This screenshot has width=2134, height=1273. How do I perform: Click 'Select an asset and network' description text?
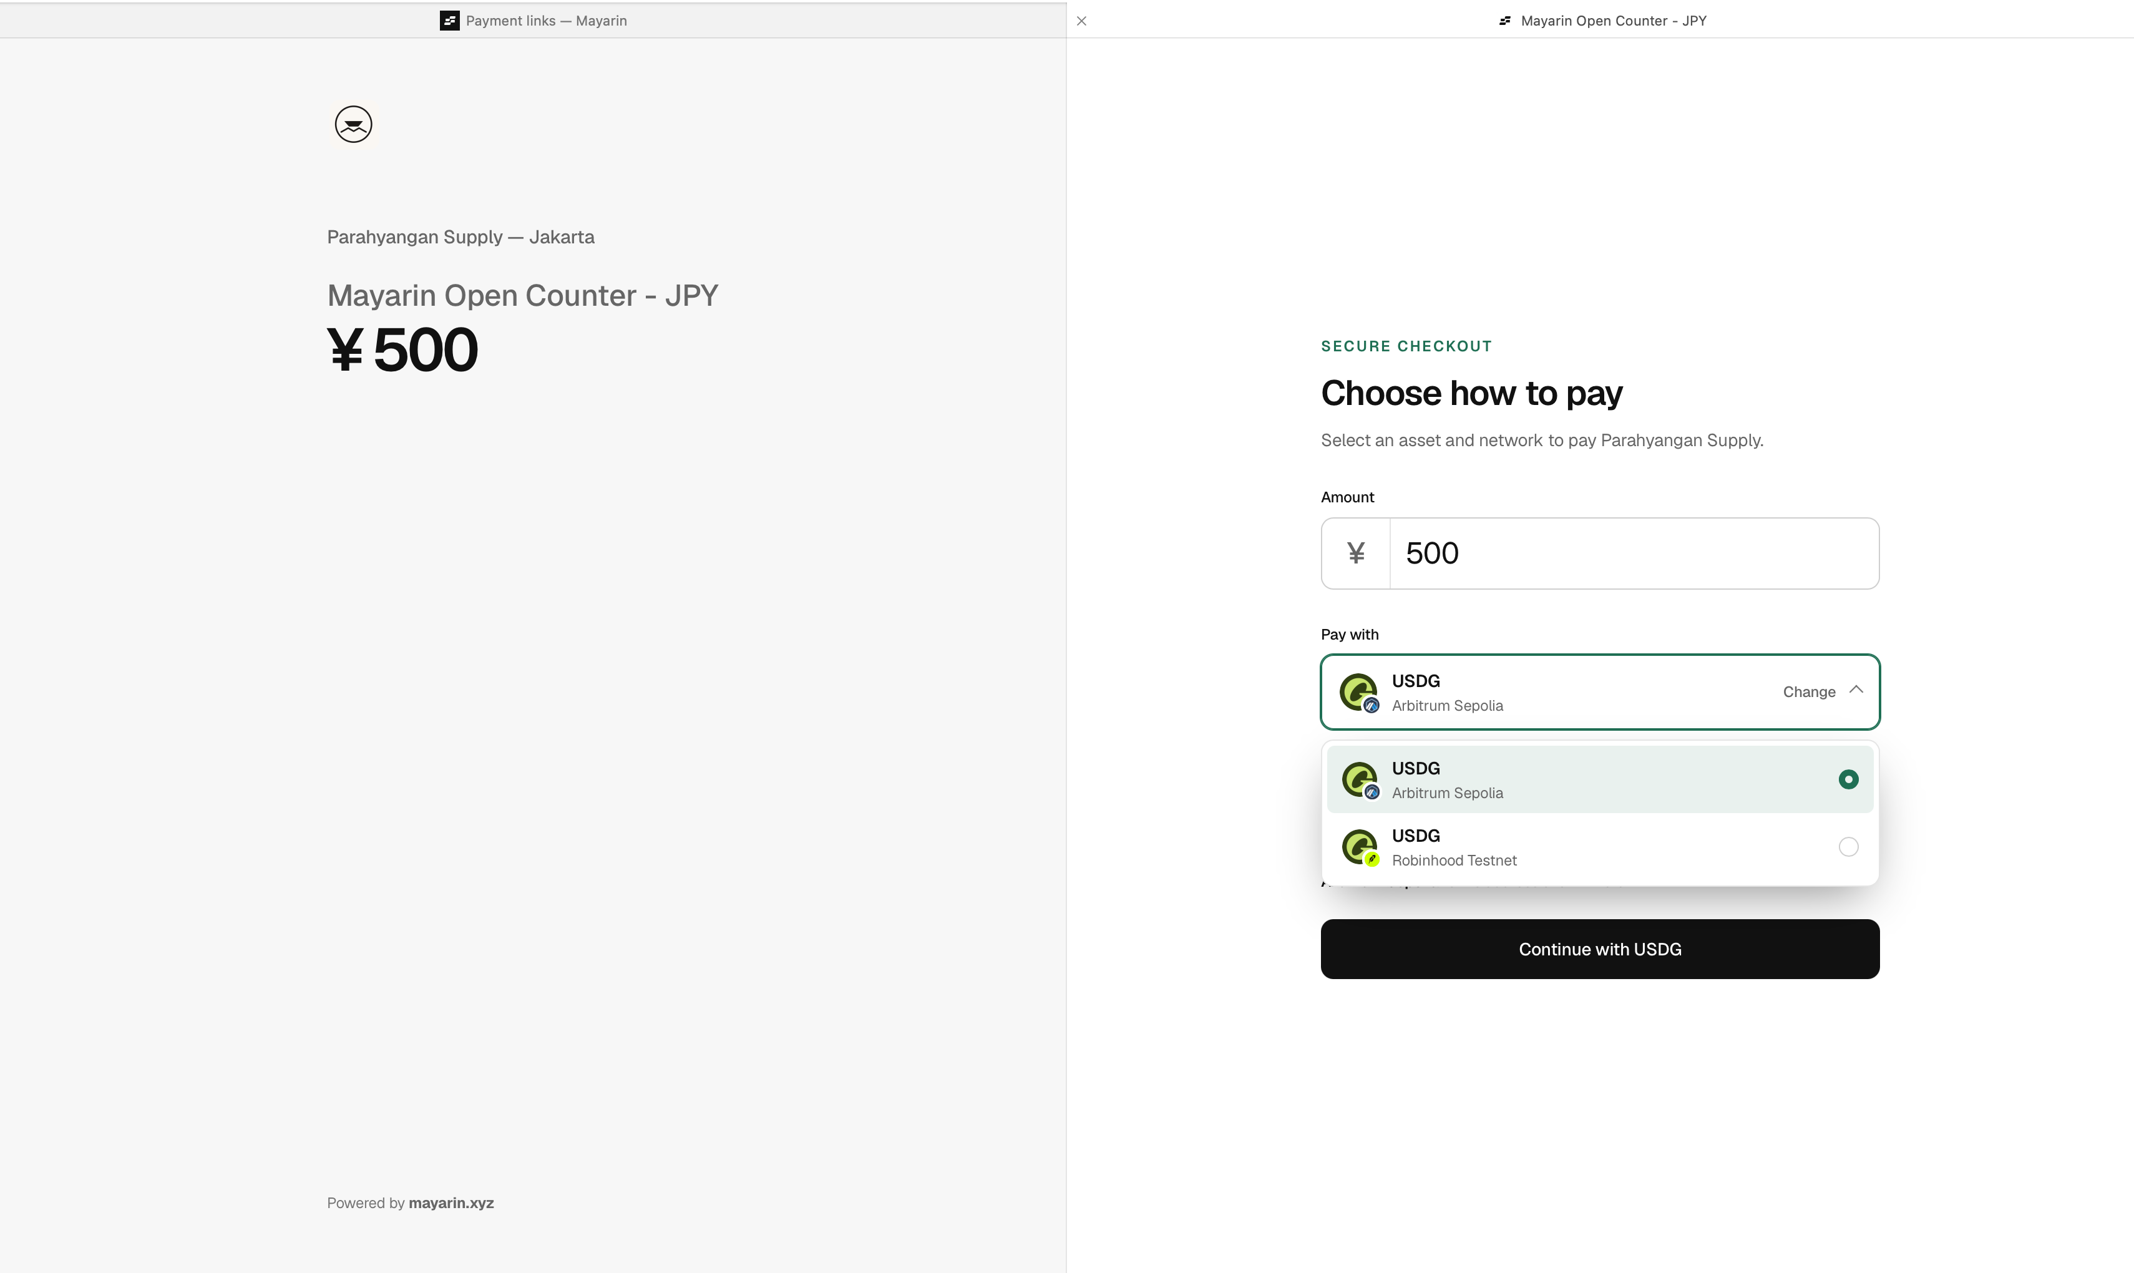(1542, 440)
